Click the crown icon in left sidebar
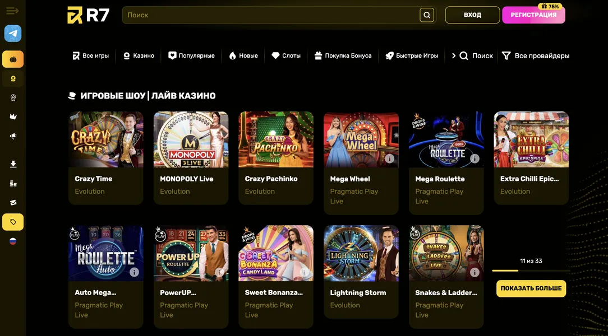608x336 pixels. (13, 116)
